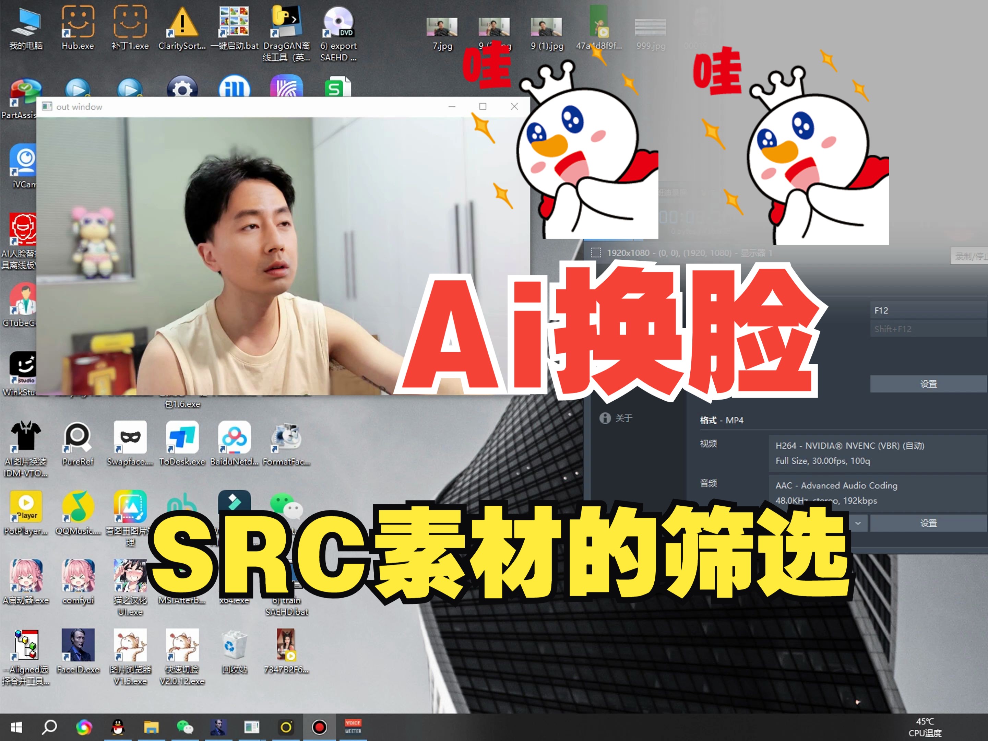
Task: Open QQ penguin in the taskbar
Action: point(118,728)
